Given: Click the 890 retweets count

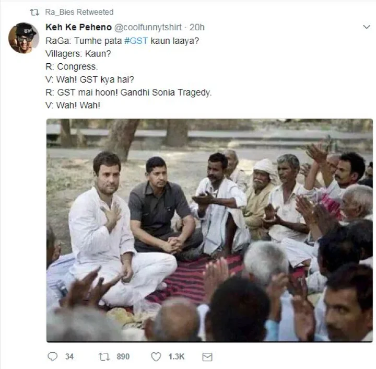Looking at the screenshot, I should (123, 357).
